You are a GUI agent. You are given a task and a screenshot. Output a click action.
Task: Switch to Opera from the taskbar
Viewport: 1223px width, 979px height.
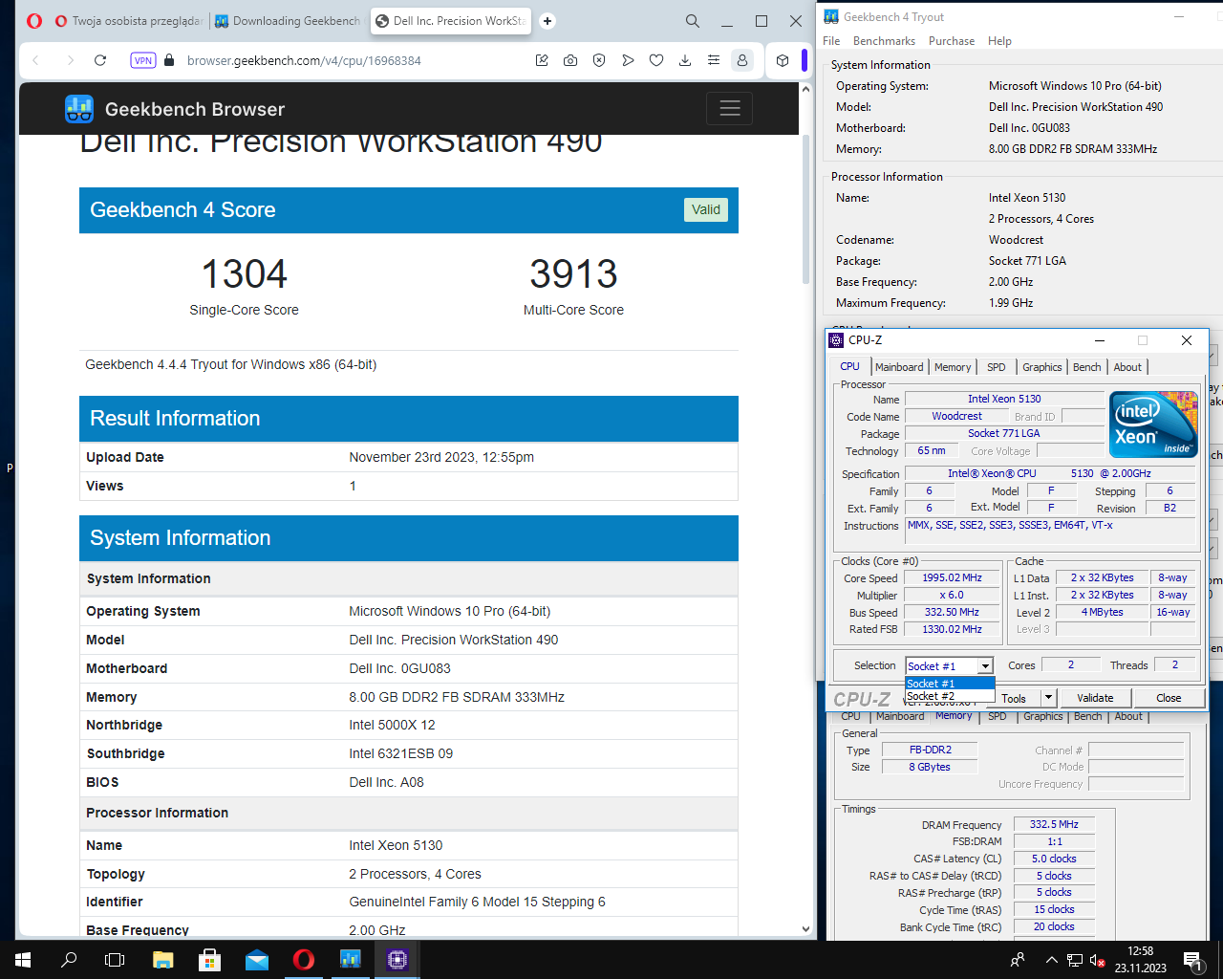point(304,960)
